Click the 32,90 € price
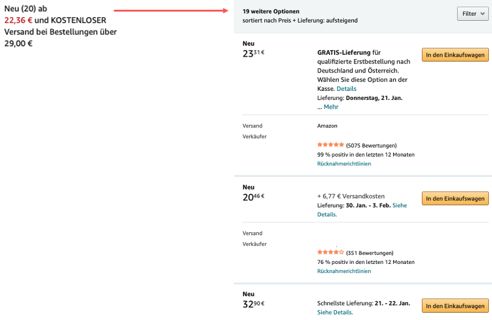492x320 pixels. [253, 304]
